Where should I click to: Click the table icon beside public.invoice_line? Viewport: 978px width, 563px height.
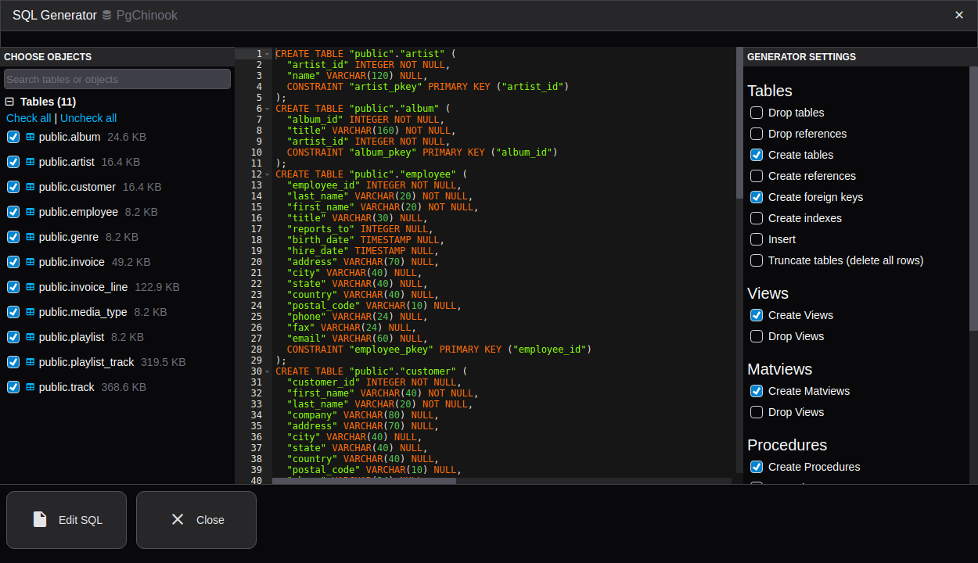tap(31, 287)
